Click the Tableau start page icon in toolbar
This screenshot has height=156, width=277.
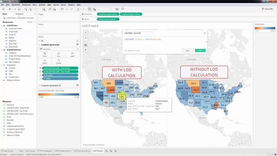point(3,9)
